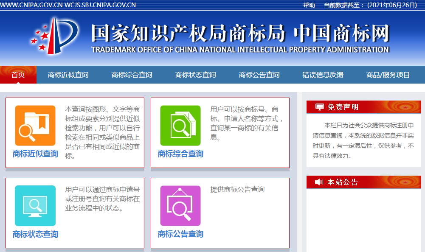Click the red stars emblem near the logo

(x=40, y=37)
